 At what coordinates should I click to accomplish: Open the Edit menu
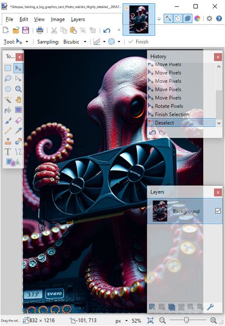pyautogui.click(x=24, y=19)
